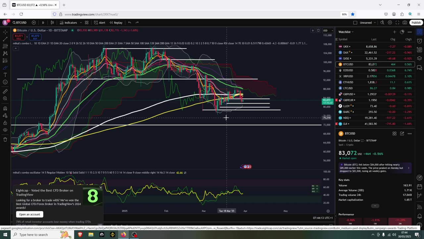Toggle magnet mode for drawings

point(5,108)
